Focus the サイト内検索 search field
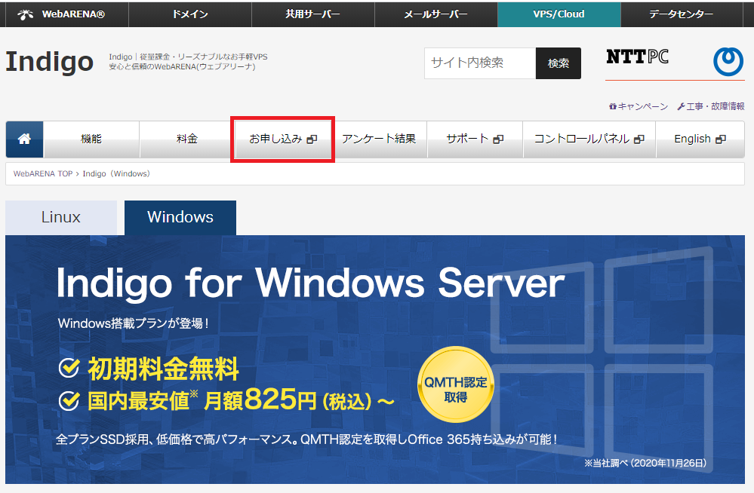This screenshot has height=493, width=754. tap(480, 63)
